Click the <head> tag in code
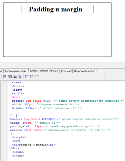 pyautogui.click(x=17, y=83)
